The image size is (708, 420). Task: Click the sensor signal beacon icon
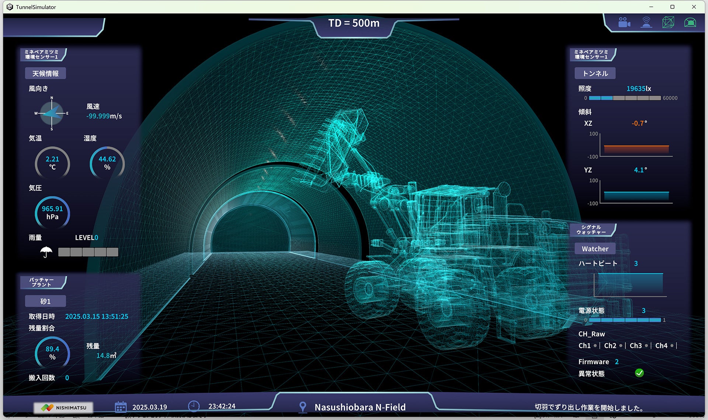[646, 22]
